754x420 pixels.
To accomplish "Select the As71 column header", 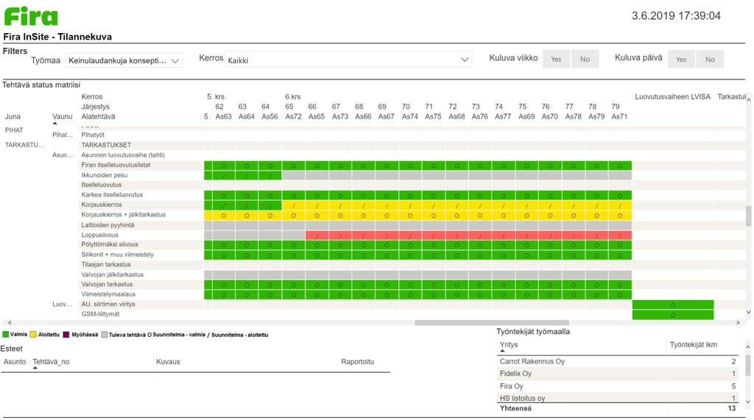I will (x=619, y=116).
